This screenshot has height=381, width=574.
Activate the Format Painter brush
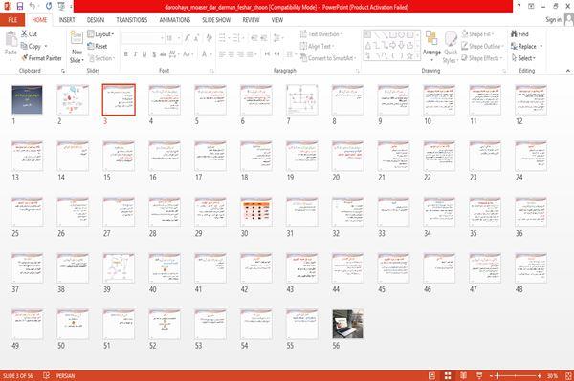41,58
